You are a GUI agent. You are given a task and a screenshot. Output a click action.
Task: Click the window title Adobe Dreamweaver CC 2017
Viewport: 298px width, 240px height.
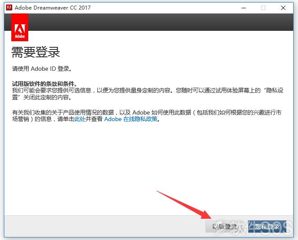pos(53,8)
